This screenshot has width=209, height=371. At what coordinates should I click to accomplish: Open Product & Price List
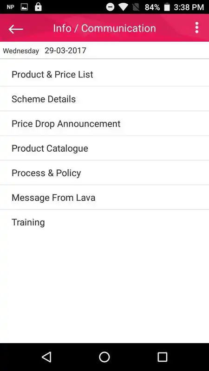tap(104, 74)
